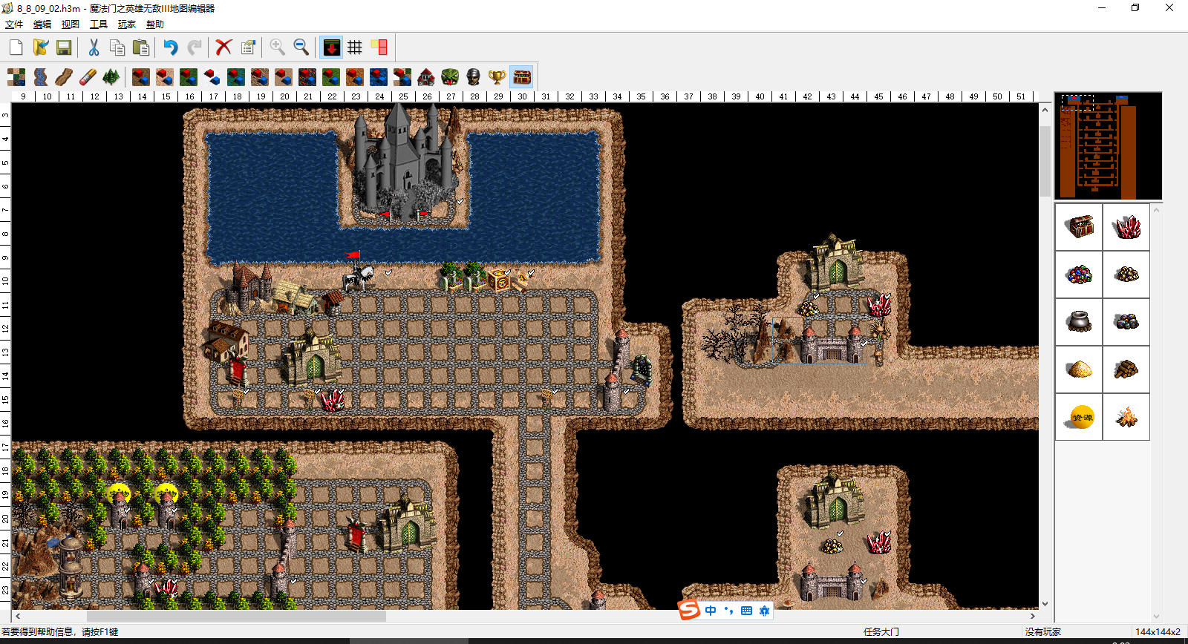The width and height of the screenshot is (1188, 644).
Task: Click the horizontal scroll left arrow
Action: (x=18, y=616)
